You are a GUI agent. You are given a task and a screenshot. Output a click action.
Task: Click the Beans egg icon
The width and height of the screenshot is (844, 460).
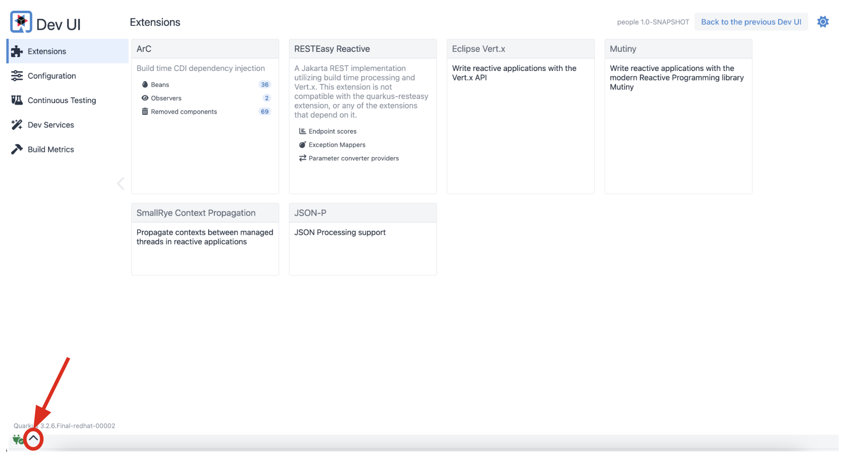pyautogui.click(x=145, y=84)
